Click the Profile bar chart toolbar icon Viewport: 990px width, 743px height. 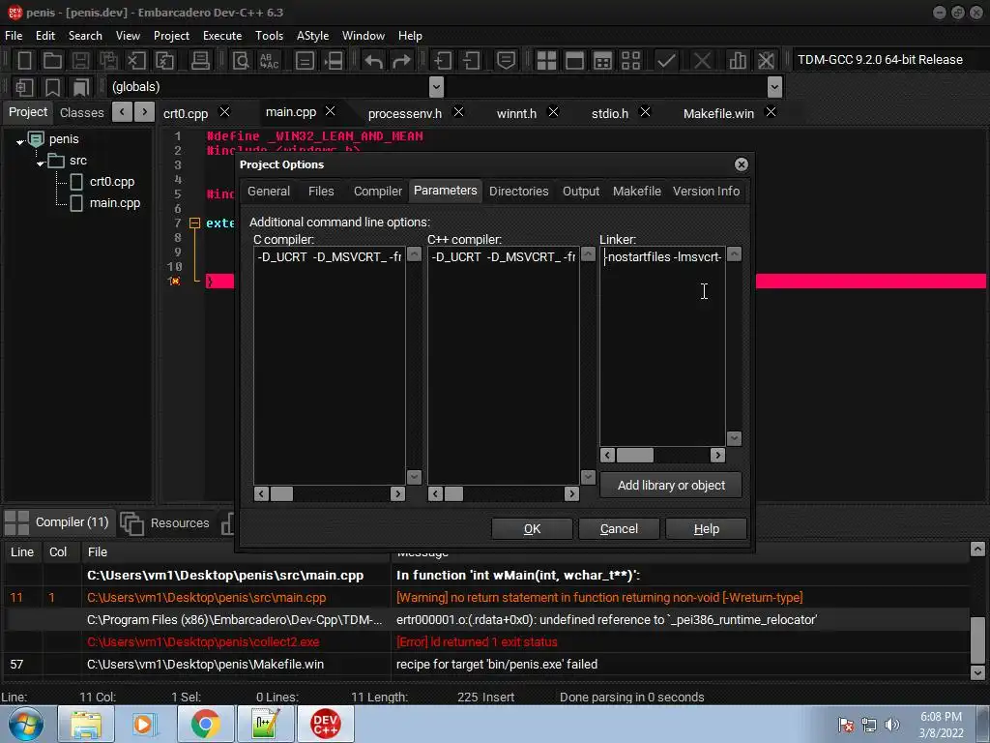pos(738,61)
